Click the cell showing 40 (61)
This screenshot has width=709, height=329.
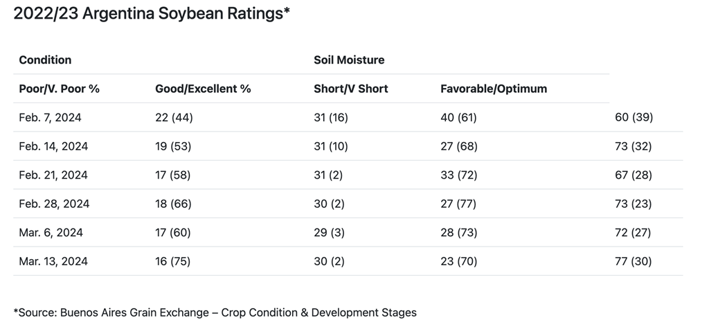458,118
